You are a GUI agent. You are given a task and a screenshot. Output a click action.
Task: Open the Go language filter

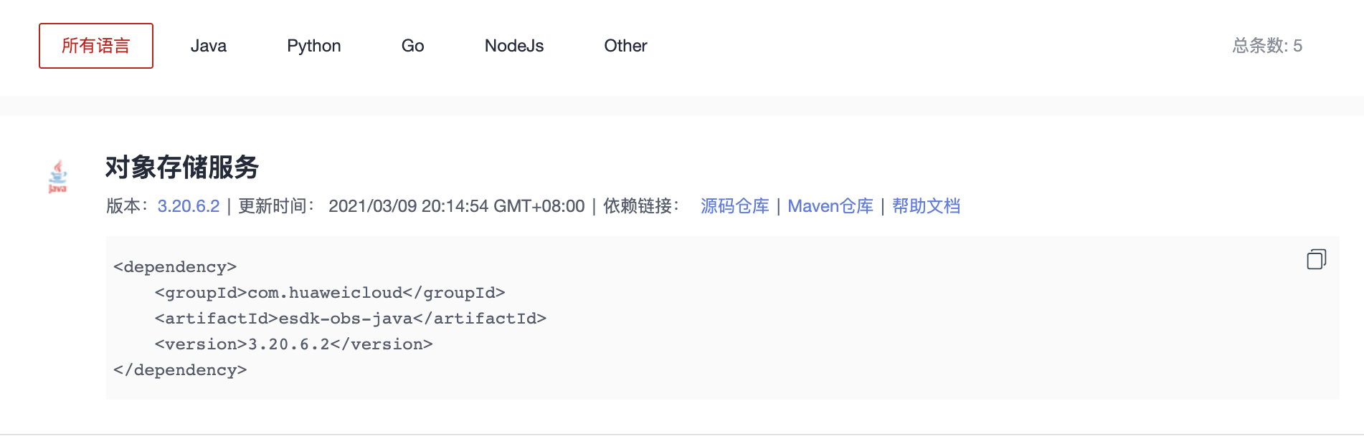coord(412,45)
